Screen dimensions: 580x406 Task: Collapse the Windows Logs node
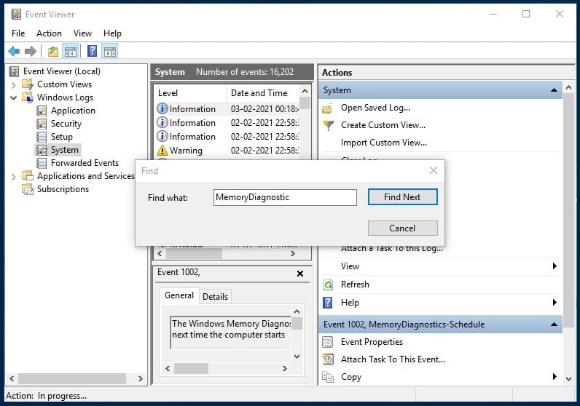(13, 98)
